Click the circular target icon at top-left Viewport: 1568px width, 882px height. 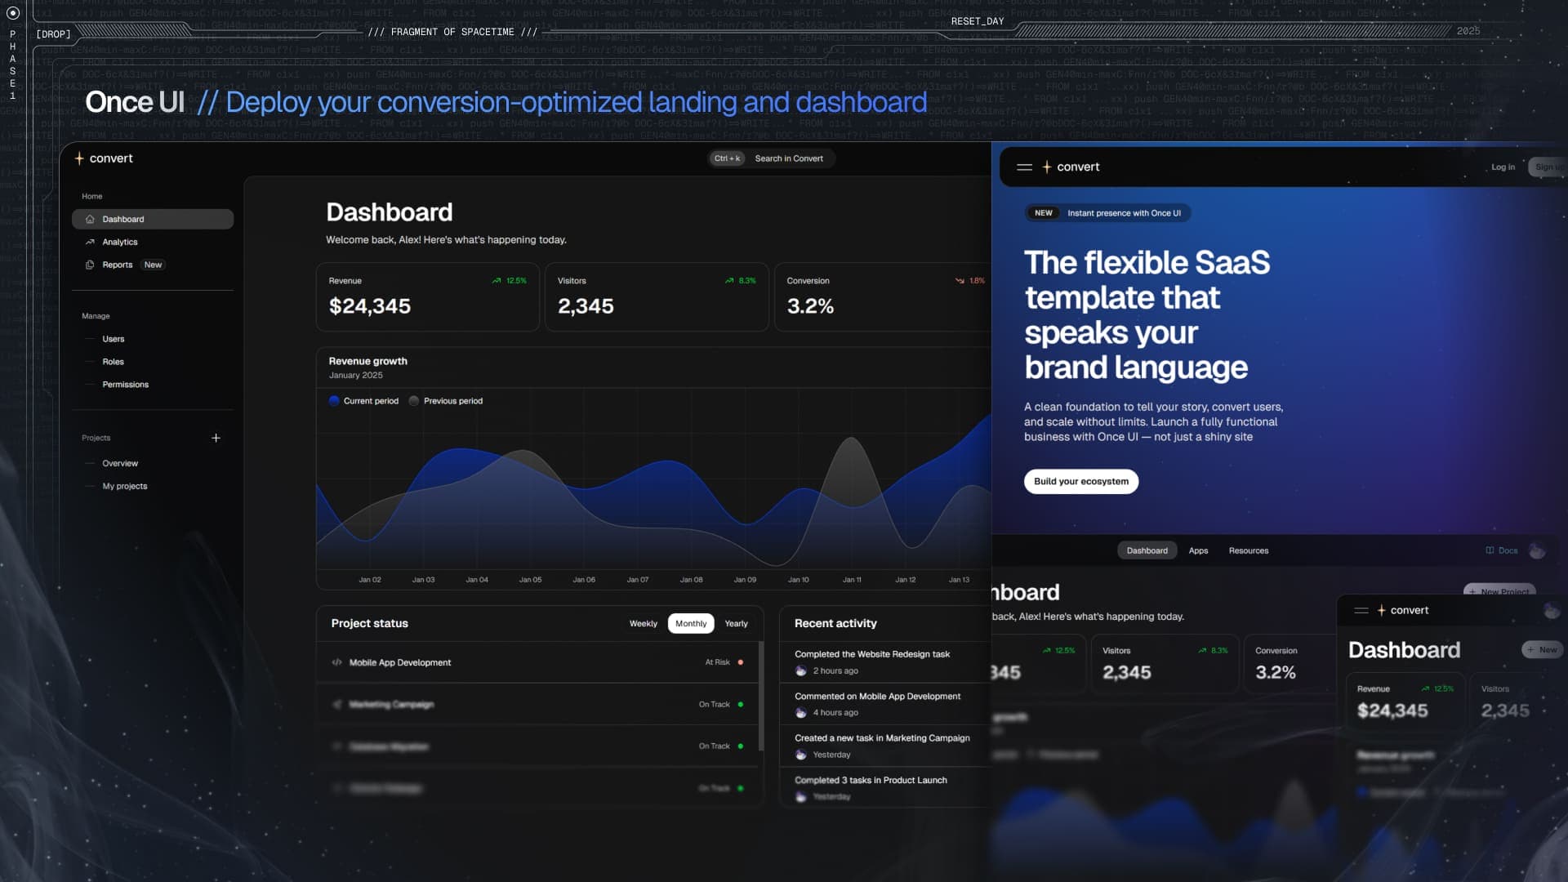12,13
